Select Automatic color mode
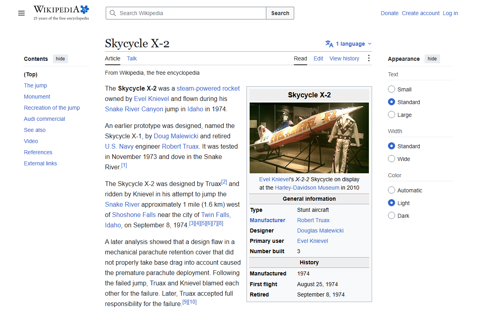 (x=392, y=190)
